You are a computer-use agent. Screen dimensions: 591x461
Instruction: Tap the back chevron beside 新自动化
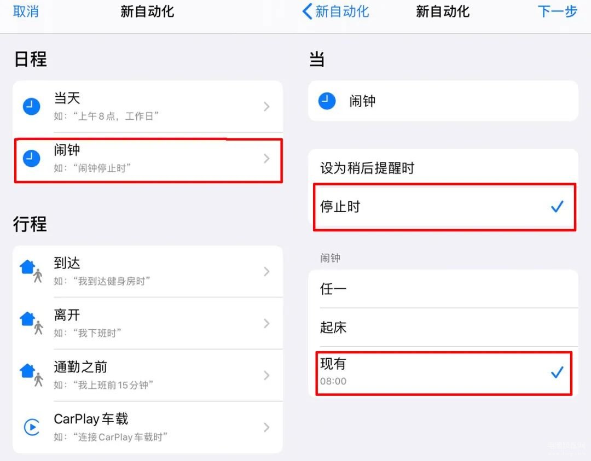pyautogui.click(x=307, y=11)
